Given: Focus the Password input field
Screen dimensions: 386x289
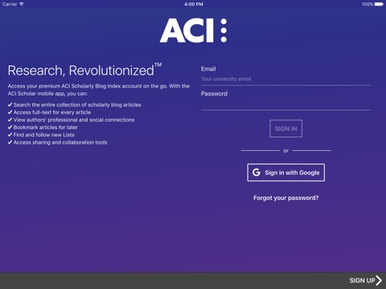Looking at the screenshot, I should (285, 104).
